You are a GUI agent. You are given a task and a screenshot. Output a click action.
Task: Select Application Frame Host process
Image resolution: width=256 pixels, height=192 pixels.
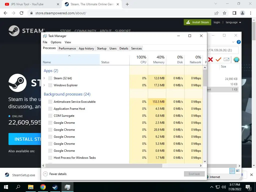[122, 109]
